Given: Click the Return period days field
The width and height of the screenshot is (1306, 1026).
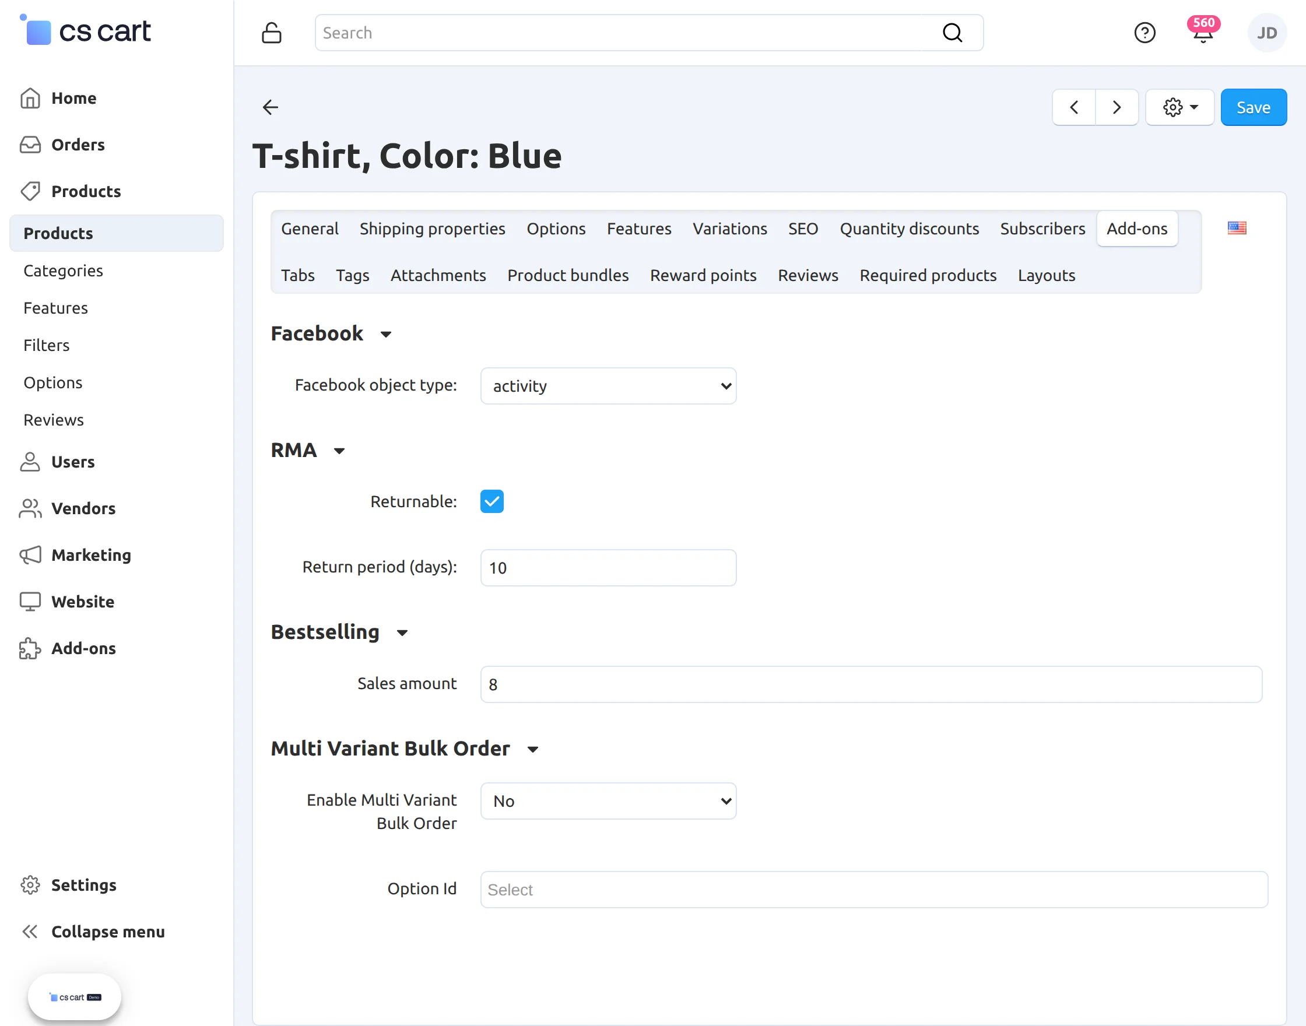Looking at the screenshot, I should [x=609, y=568].
